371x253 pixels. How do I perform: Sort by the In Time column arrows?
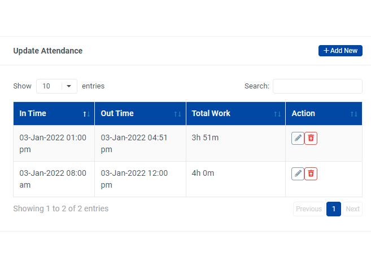coord(86,114)
